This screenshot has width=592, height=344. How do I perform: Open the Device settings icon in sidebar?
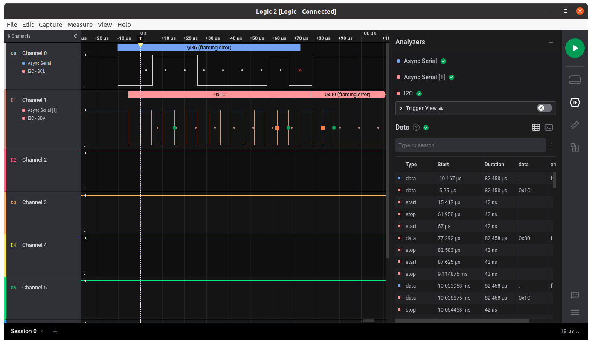click(x=575, y=80)
